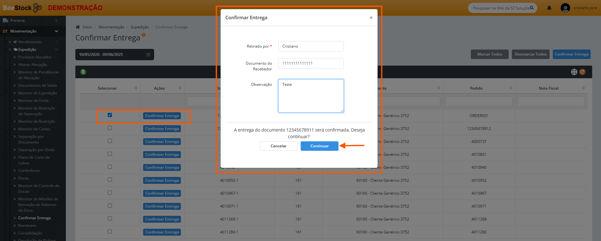Click the notification bell icon
This screenshot has height=241, width=601.
tap(549, 8)
